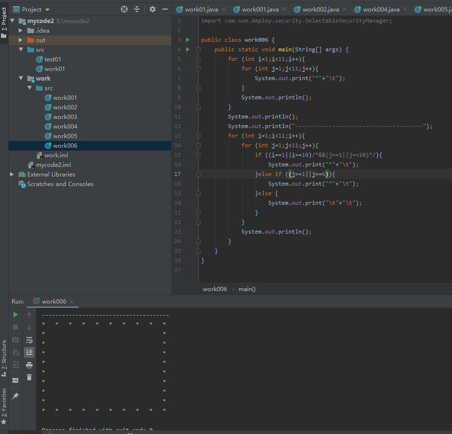
Task: Click work006 in the breadcrumb bar
Action: [215, 289]
